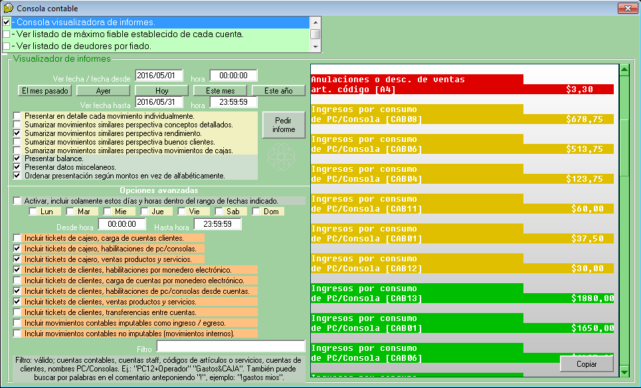Enable 'movimientos contables no imputables' checkbox
The width and height of the screenshot is (641, 388).
(x=17, y=334)
